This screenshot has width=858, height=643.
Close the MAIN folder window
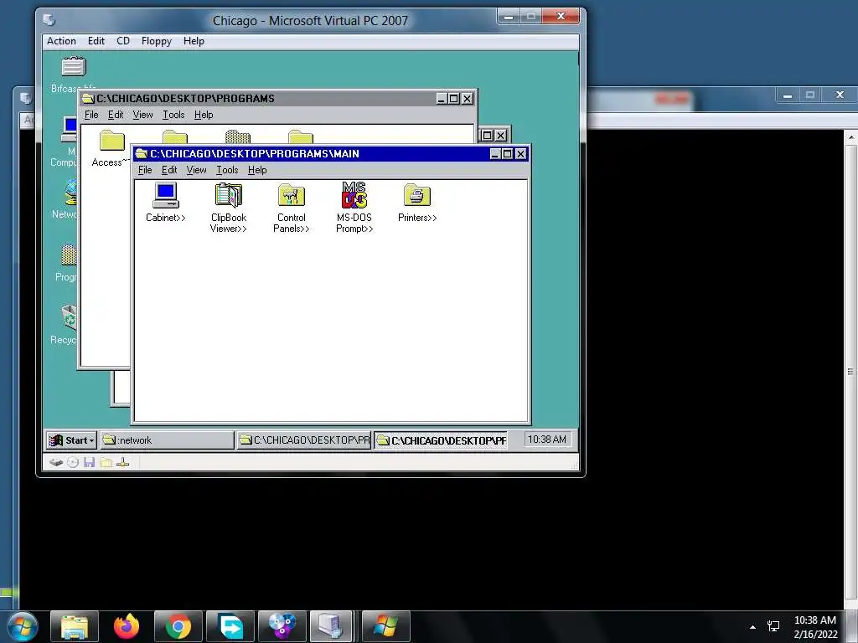521,154
